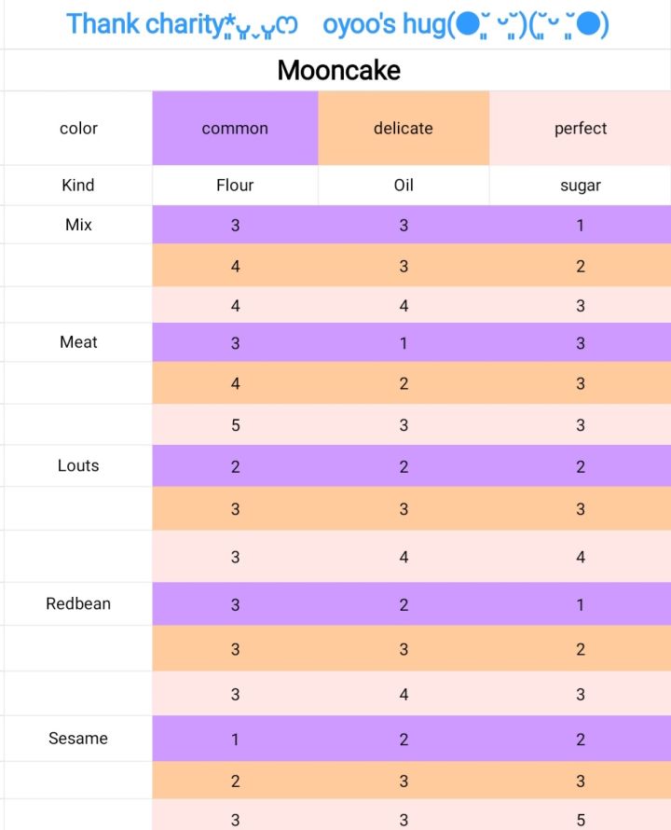The height and width of the screenshot is (830, 671).
Task: Click the 'Louts' row label
Action: click(x=78, y=465)
